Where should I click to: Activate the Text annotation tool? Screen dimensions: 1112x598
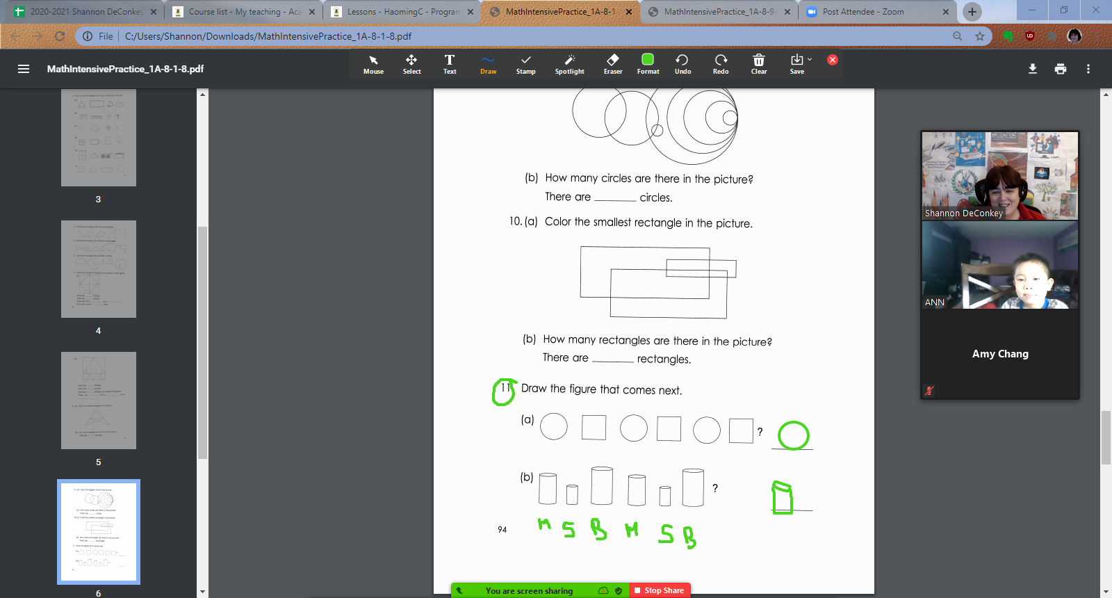(450, 65)
